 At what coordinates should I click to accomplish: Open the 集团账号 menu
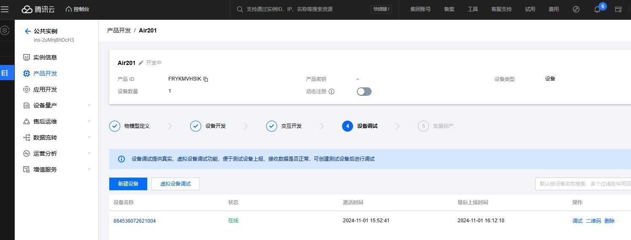pyautogui.click(x=421, y=9)
